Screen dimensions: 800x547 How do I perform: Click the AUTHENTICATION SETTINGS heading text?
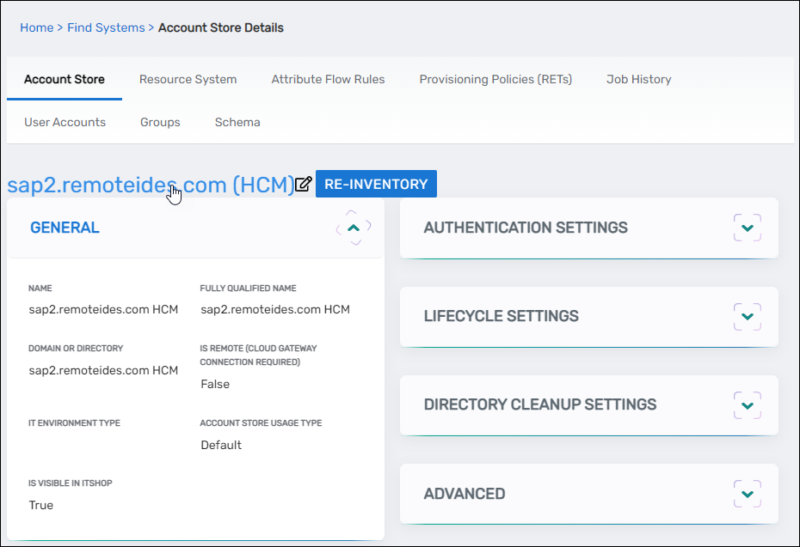click(x=526, y=228)
